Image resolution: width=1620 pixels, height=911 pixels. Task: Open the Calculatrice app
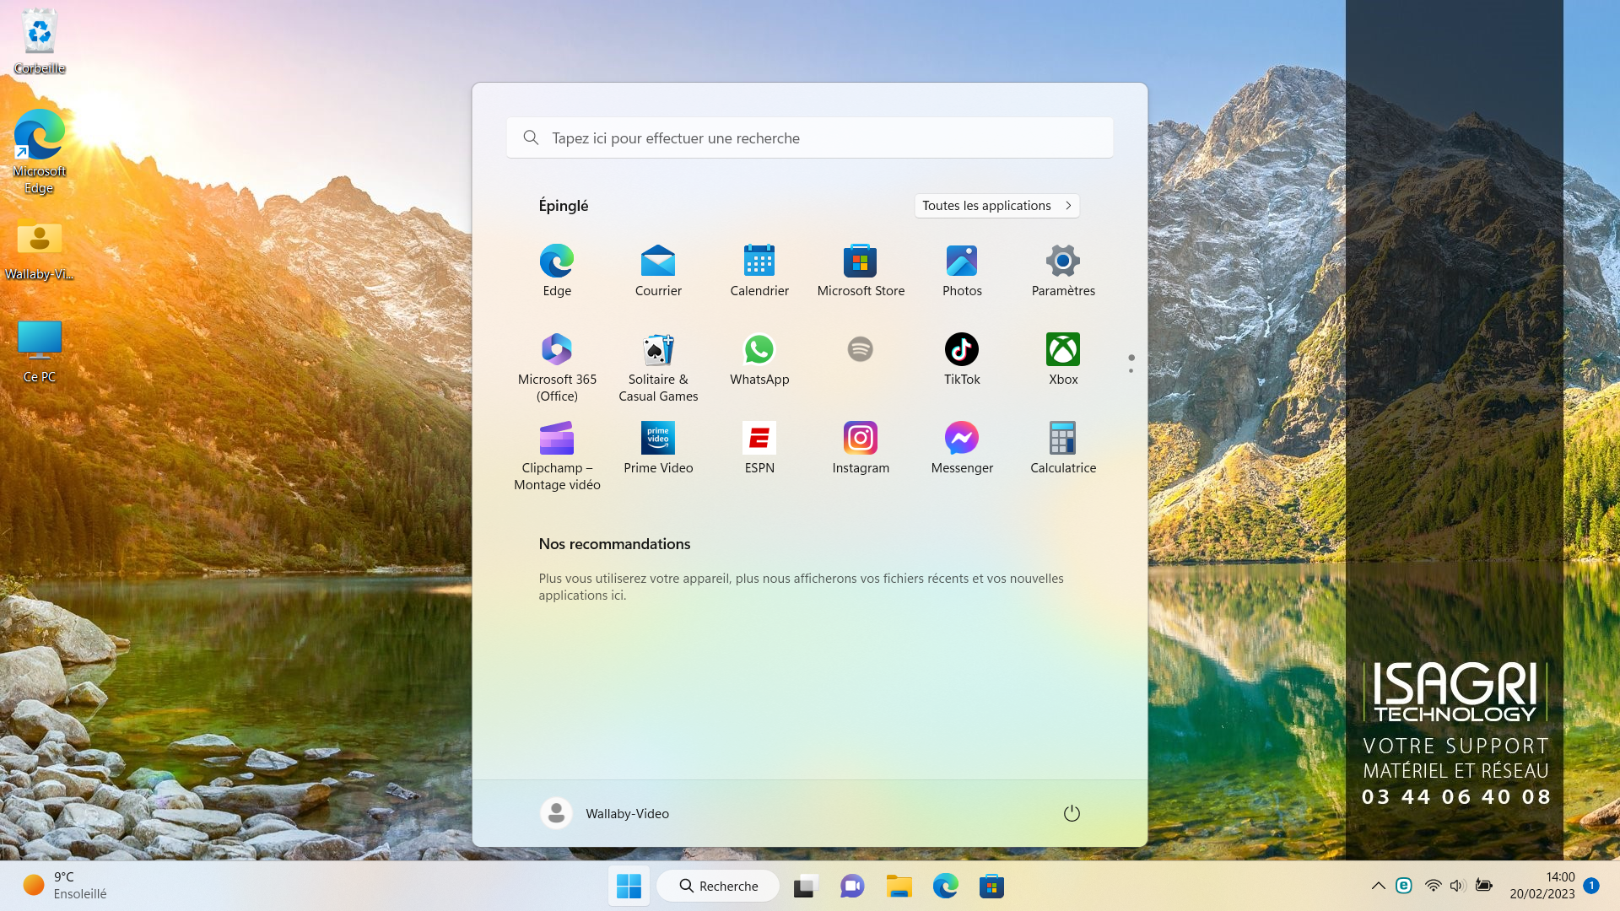[x=1063, y=448]
